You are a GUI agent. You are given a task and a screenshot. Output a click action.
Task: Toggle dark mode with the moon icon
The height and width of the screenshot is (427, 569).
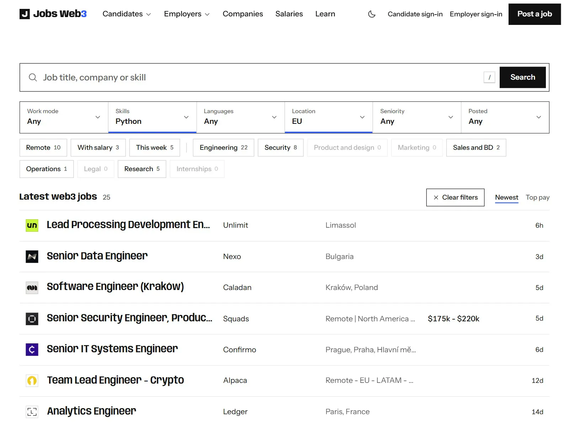coord(372,14)
